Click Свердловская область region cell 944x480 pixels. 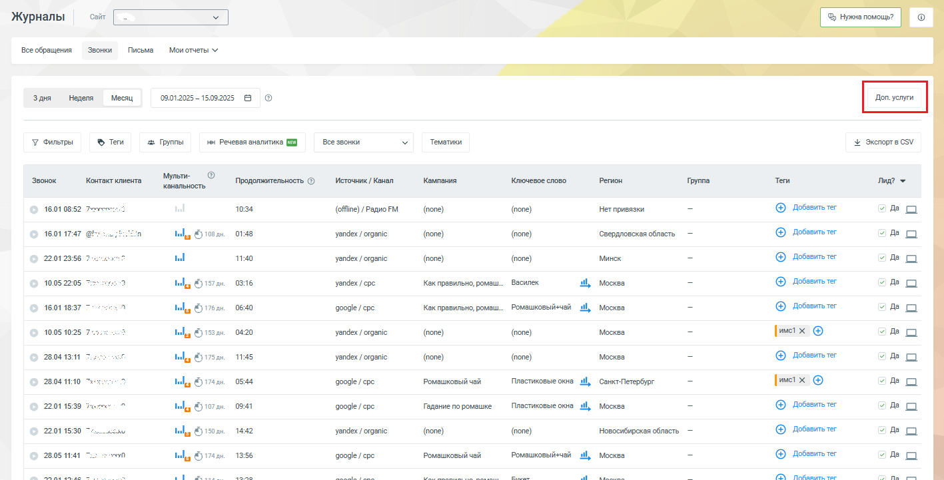pos(637,234)
